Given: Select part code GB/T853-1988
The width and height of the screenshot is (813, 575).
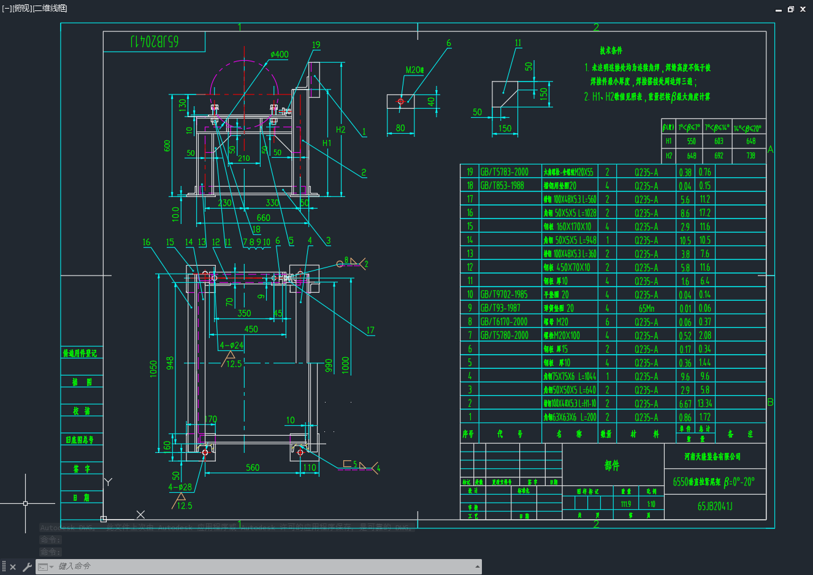Looking at the screenshot, I should coord(502,185).
